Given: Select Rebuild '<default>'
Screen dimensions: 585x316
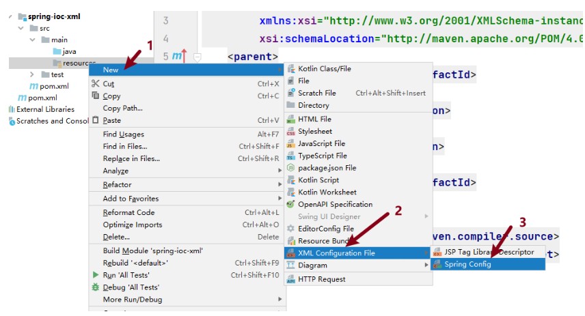Looking at the screenshot, I should 186,263.
